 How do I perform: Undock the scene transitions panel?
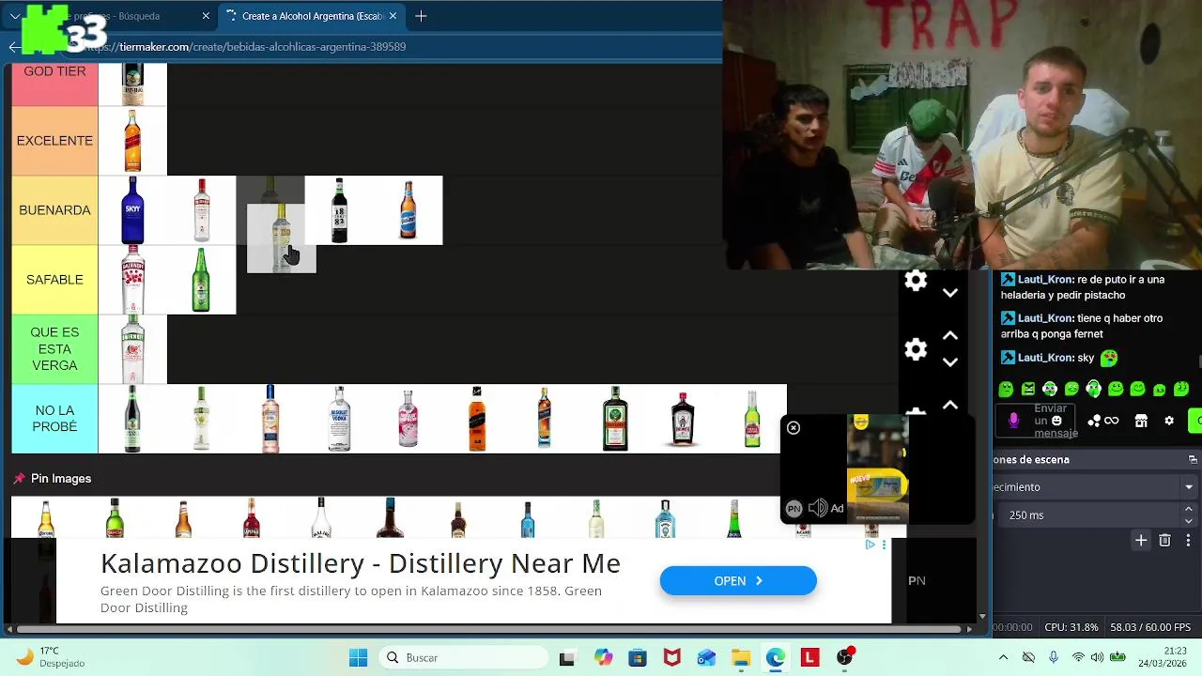tap(1193, 459)
